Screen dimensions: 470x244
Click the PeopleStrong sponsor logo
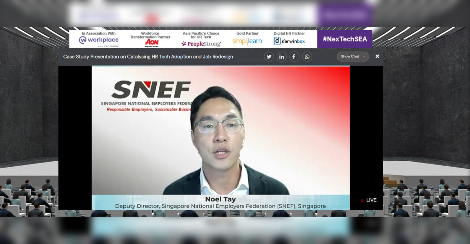pyautogui.click(x=201, y=44)
